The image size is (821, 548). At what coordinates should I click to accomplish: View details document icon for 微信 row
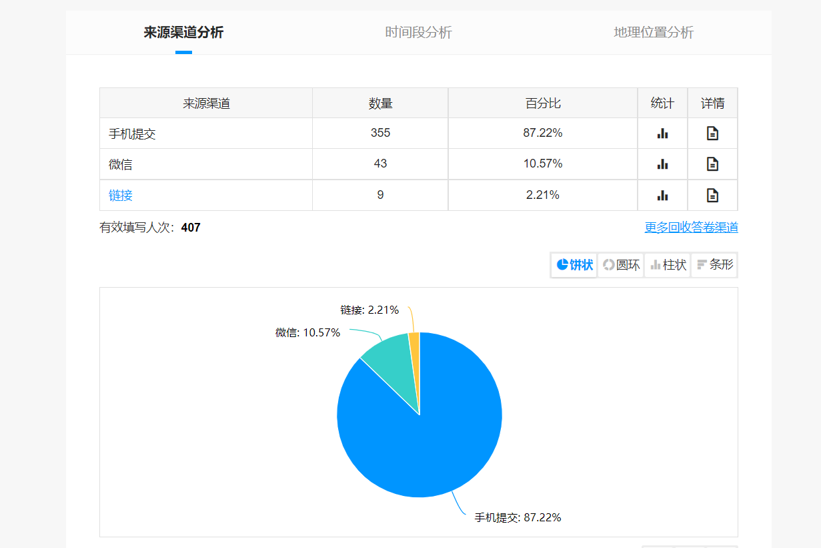click(x=712, y=164)
